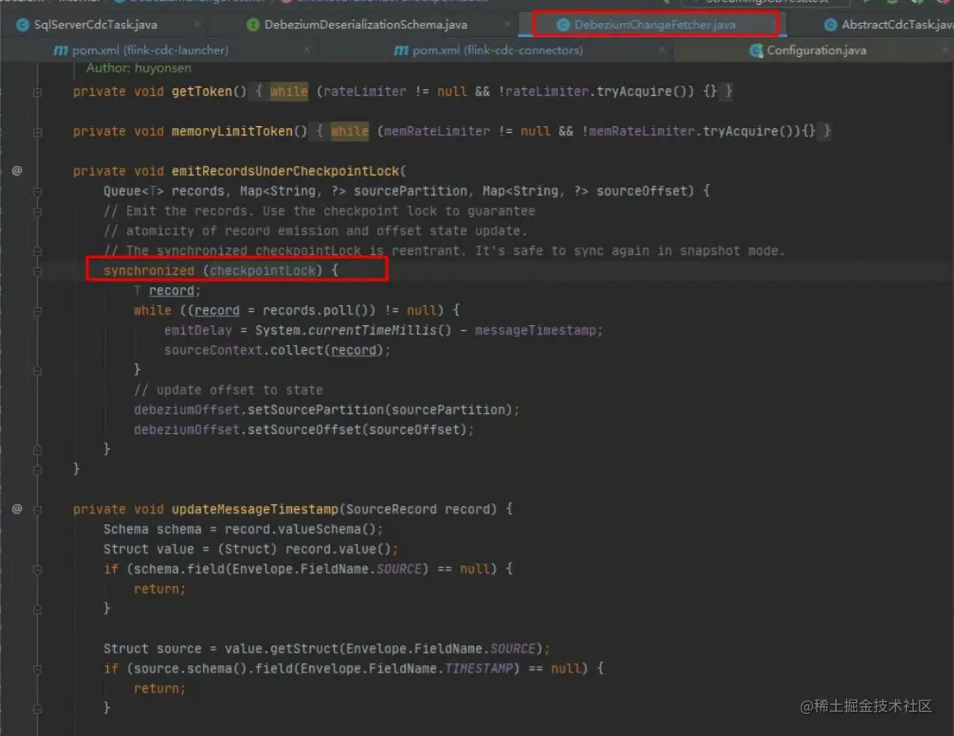Expand the folded memoryLimitToken() method
Image resolution: width=954 pixels, height=736 pixels.
pyautogui.click(x=37, y=131)
